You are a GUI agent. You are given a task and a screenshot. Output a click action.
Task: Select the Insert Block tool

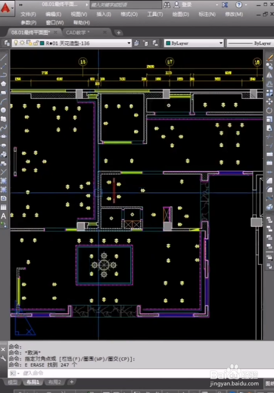pyautogui.click(x=4, y=154)
